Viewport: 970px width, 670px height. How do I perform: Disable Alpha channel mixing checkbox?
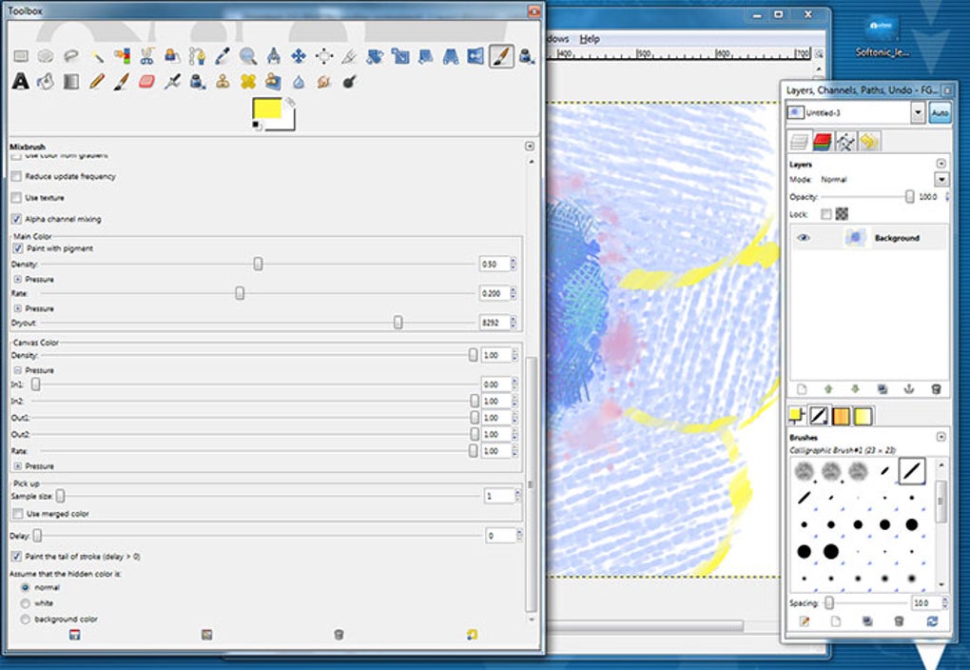coord(16,219)
